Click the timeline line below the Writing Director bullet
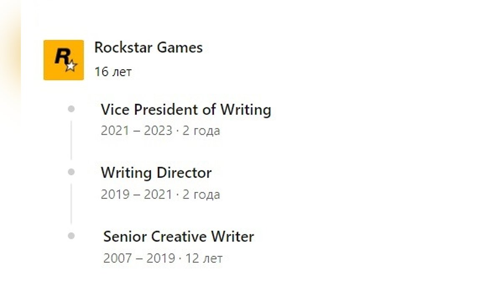 tap(71, 203)
